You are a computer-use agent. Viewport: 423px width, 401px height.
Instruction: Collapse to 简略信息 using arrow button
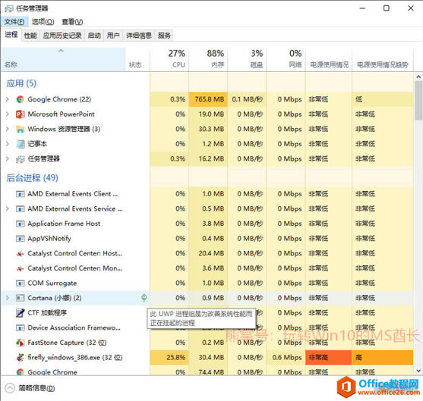[x=10, y=388]
